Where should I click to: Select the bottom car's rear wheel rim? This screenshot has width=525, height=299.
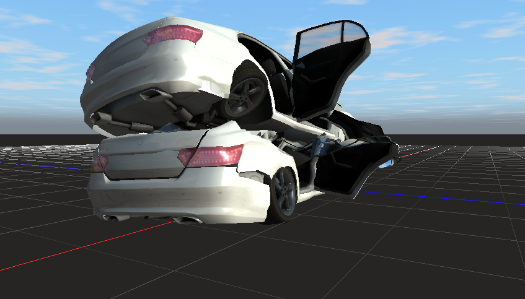pos(285,193)
